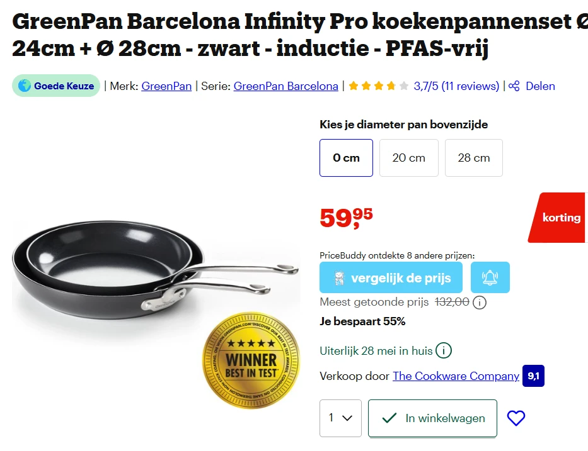Open the quantity dropdown showing 1

pos(340,418)
